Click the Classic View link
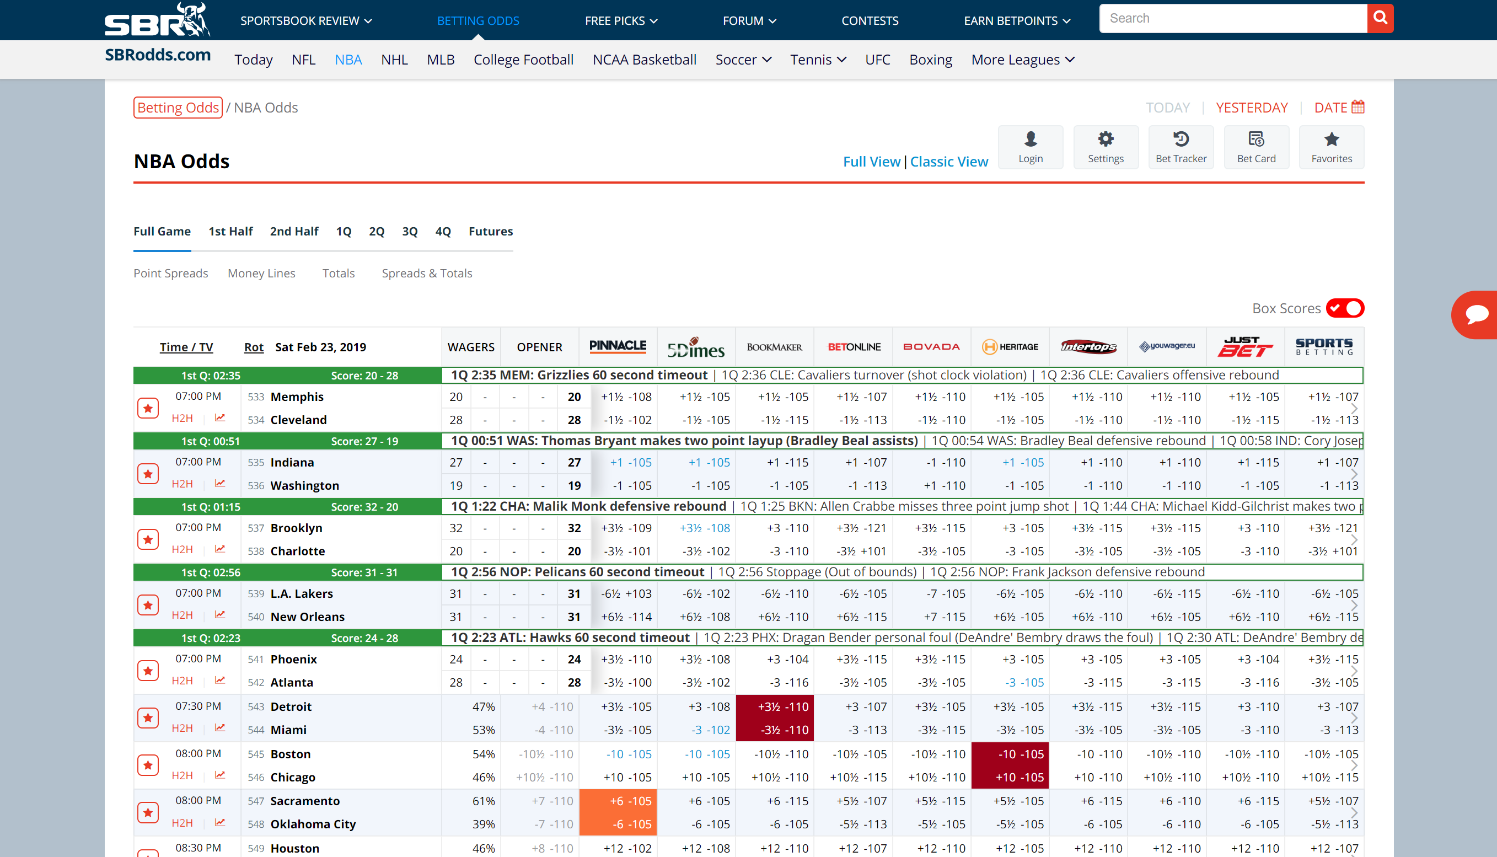The height and width of the screenshot is (857, 1497). 947,160
